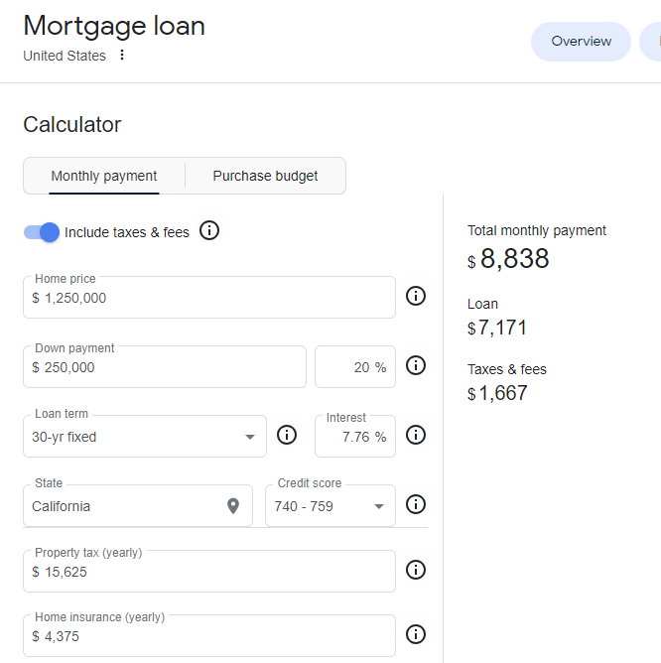
Task: Click the Home price input field
Action: point(209,297)
